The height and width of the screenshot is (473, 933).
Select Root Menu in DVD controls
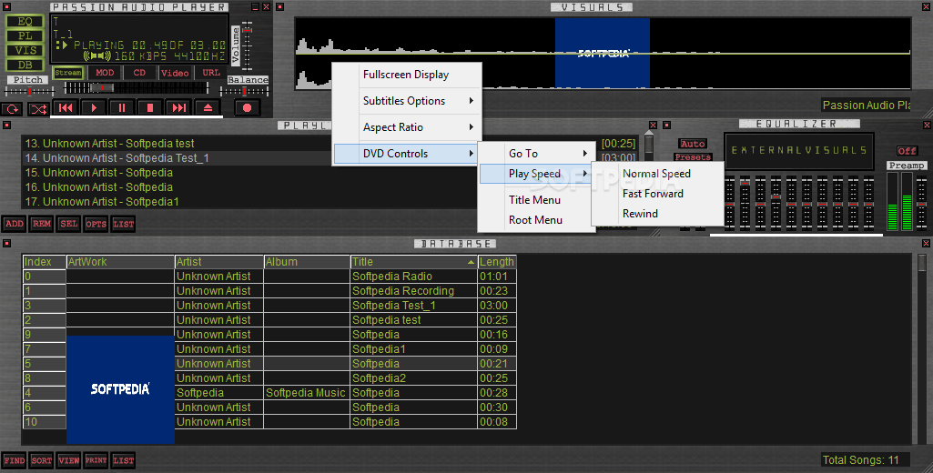[x=535, y=219]
